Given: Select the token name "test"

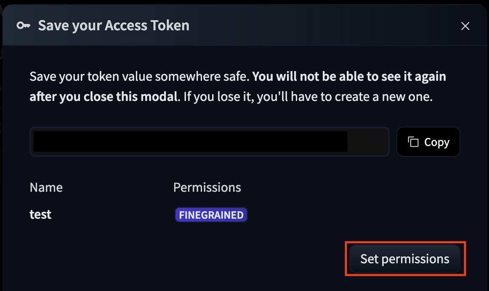Looking at the screenshot, I should pos(40,214).
